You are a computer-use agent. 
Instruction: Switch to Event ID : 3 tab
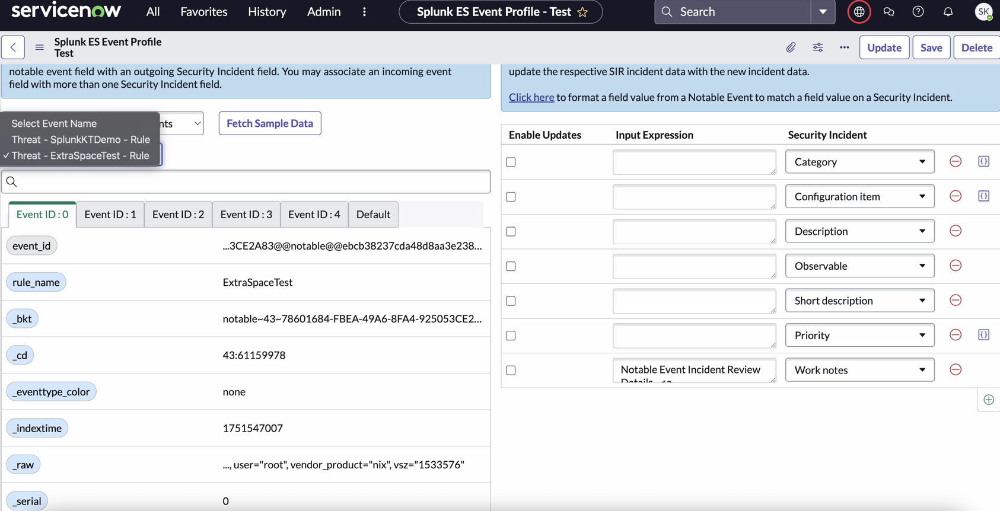(246, 215)
